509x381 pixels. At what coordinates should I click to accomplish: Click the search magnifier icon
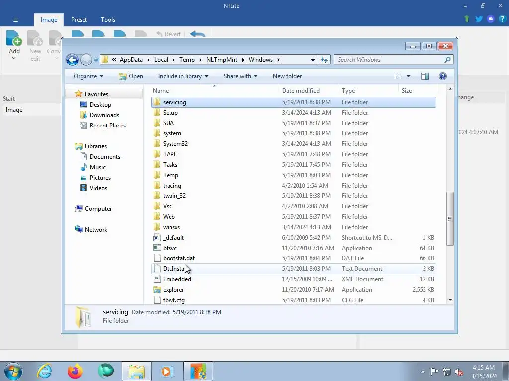click(x=448, y=60)
